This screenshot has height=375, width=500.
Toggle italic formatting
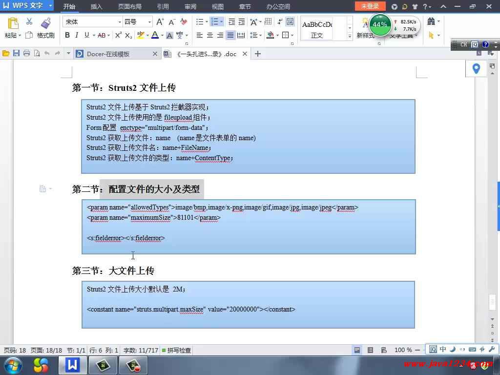point(77,35)
